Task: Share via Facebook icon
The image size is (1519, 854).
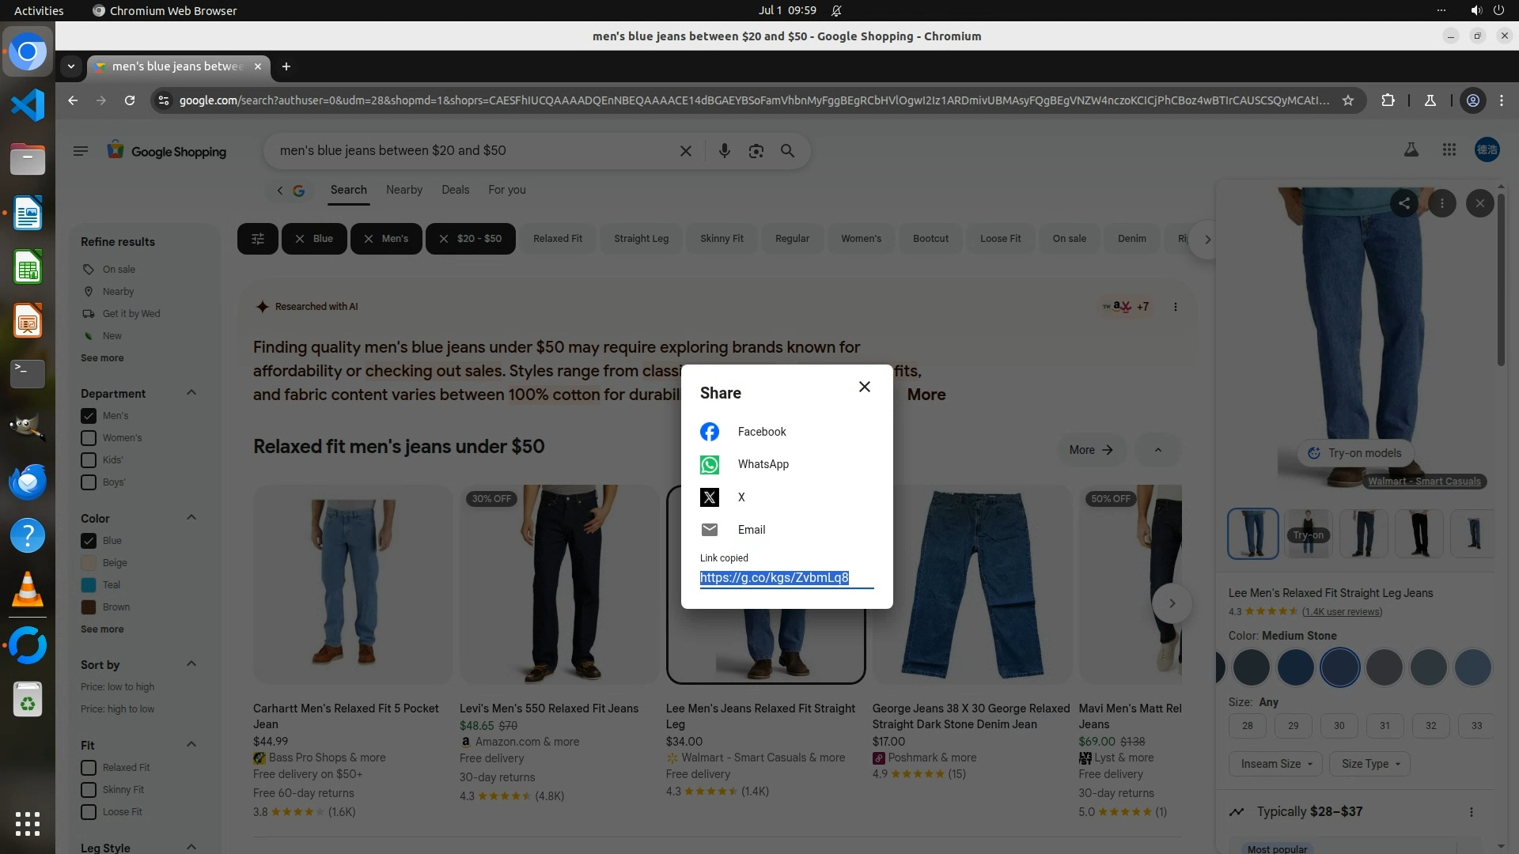Action: coord(710,432)
